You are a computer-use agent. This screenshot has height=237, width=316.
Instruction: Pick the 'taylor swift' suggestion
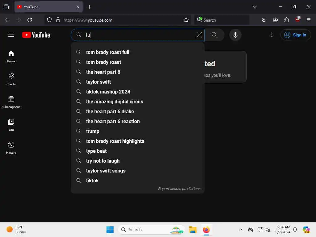click(138, 82)
